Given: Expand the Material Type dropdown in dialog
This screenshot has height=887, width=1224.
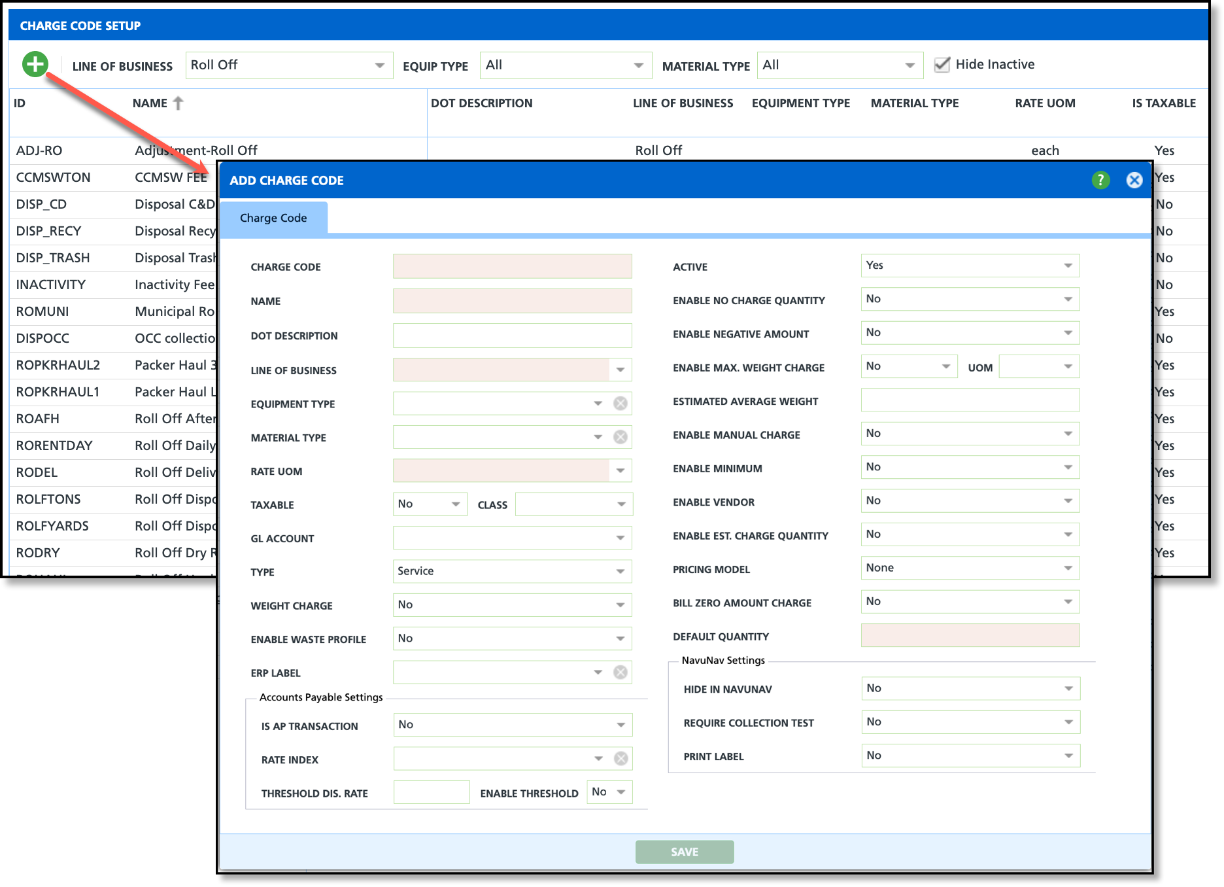Looking at the screenshot, I should [598, 437].
